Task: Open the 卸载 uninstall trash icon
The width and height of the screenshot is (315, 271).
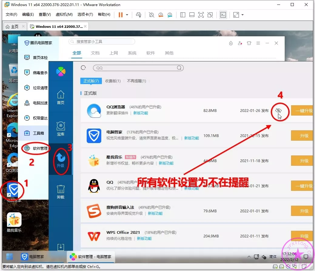Action: coord(61,192)
